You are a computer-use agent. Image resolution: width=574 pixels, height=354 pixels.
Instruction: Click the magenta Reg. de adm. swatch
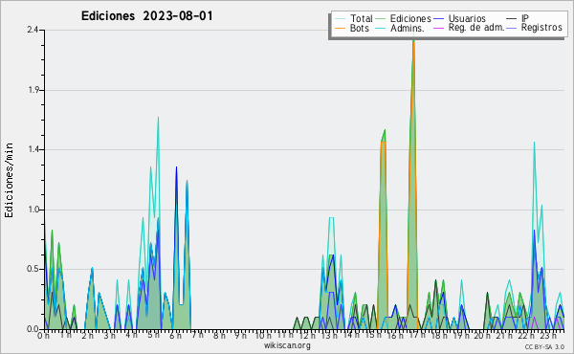[x=438, y=28]
